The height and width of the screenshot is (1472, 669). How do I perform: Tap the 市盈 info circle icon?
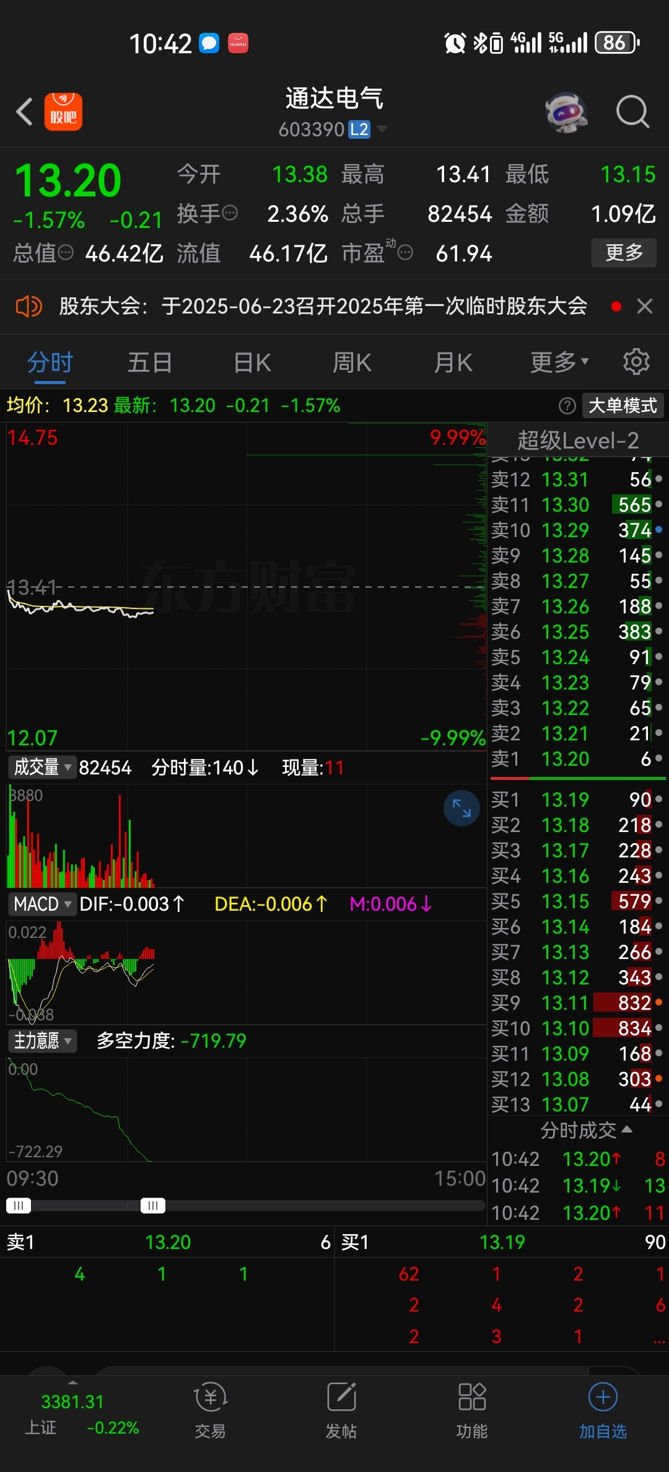coord(405,253)
